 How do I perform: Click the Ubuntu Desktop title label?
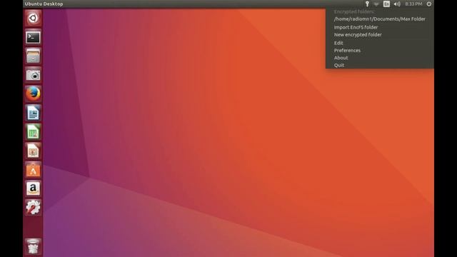click(x=44, y=4)
